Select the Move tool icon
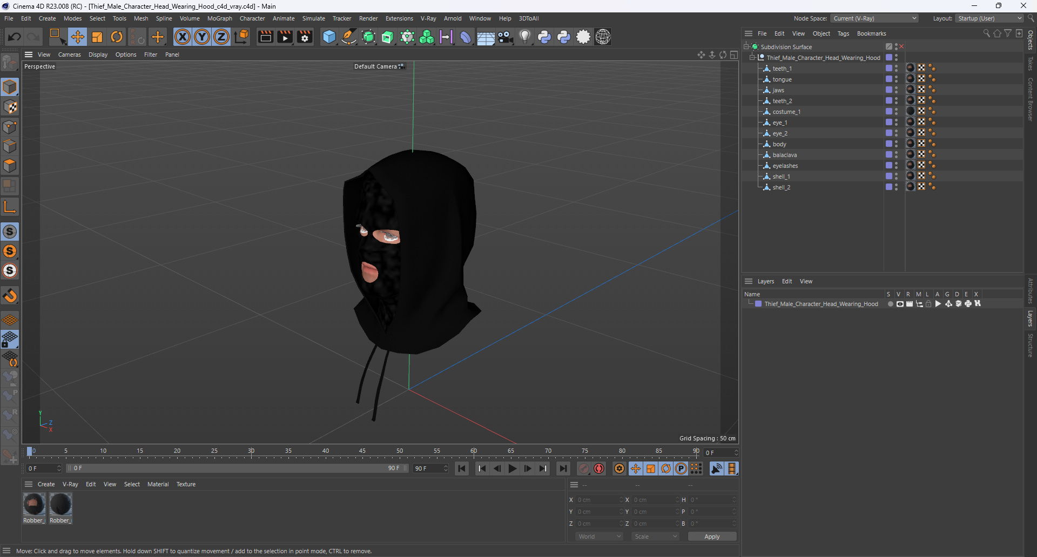 [77, 37]
